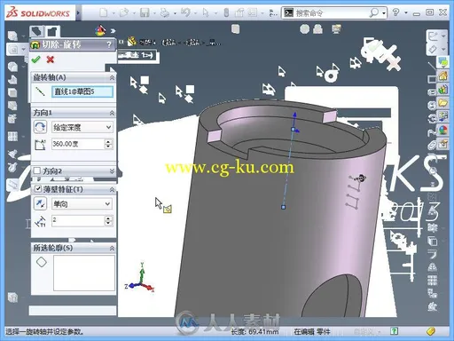Switch to the PropertyManager tab icon
454x341 pixels.
click(x=52, y=31)
